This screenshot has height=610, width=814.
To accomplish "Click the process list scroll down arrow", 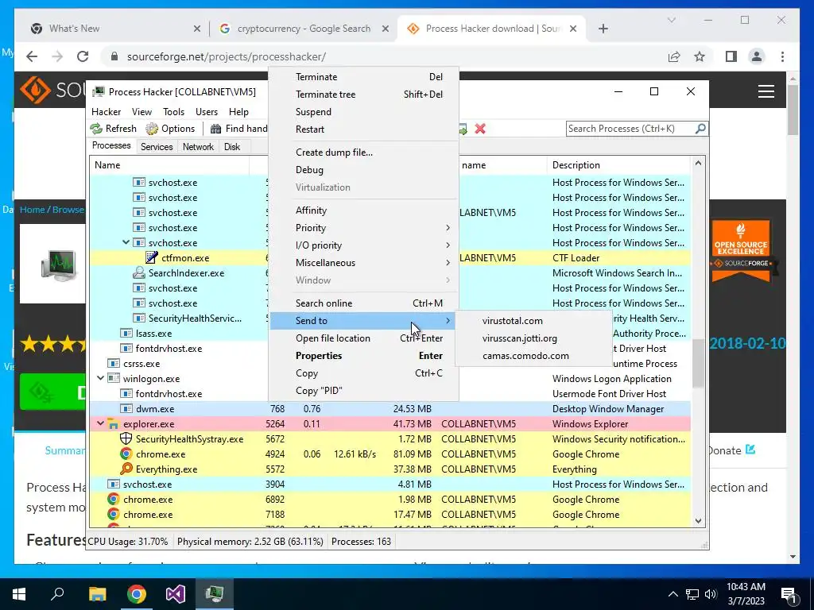I will pyautogui.click(x=698, y=521).
